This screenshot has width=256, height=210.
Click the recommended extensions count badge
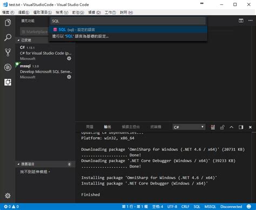pyautogui.click(x=69, y=164)
